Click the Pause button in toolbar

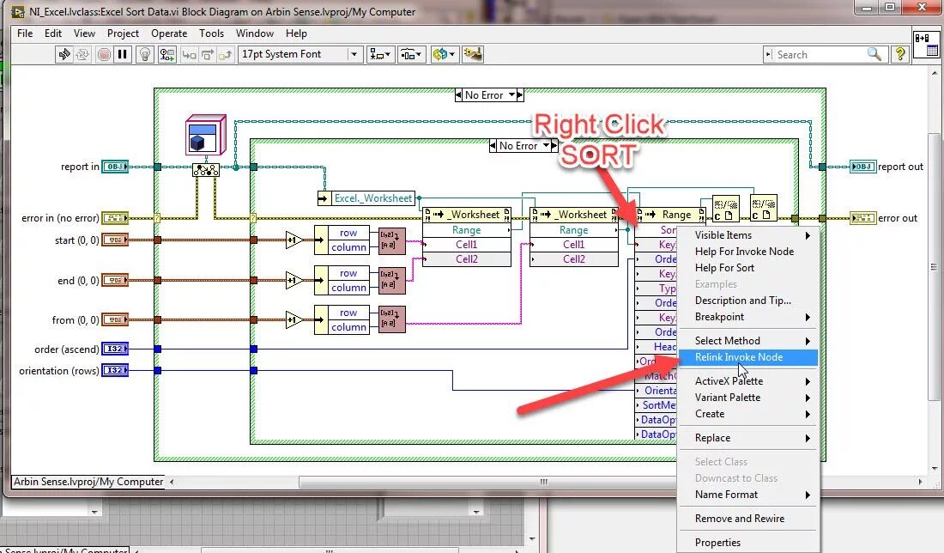pos(122,55)
